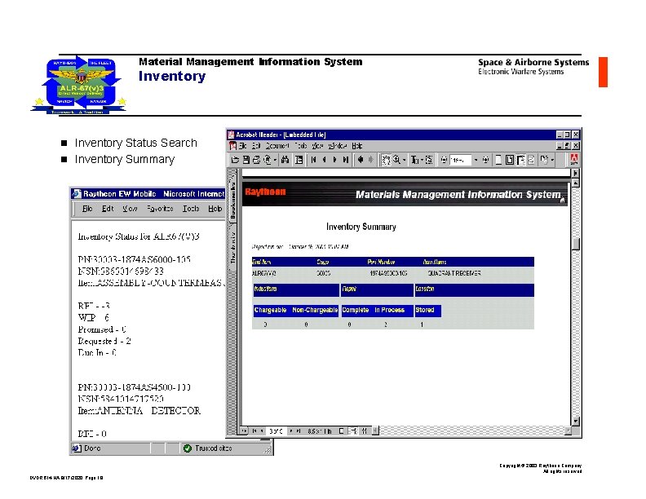This screenshot has width=646, height=499.
Task: Expand the dropdown arrow beside the Text Select tool
Action: (422, 160)
